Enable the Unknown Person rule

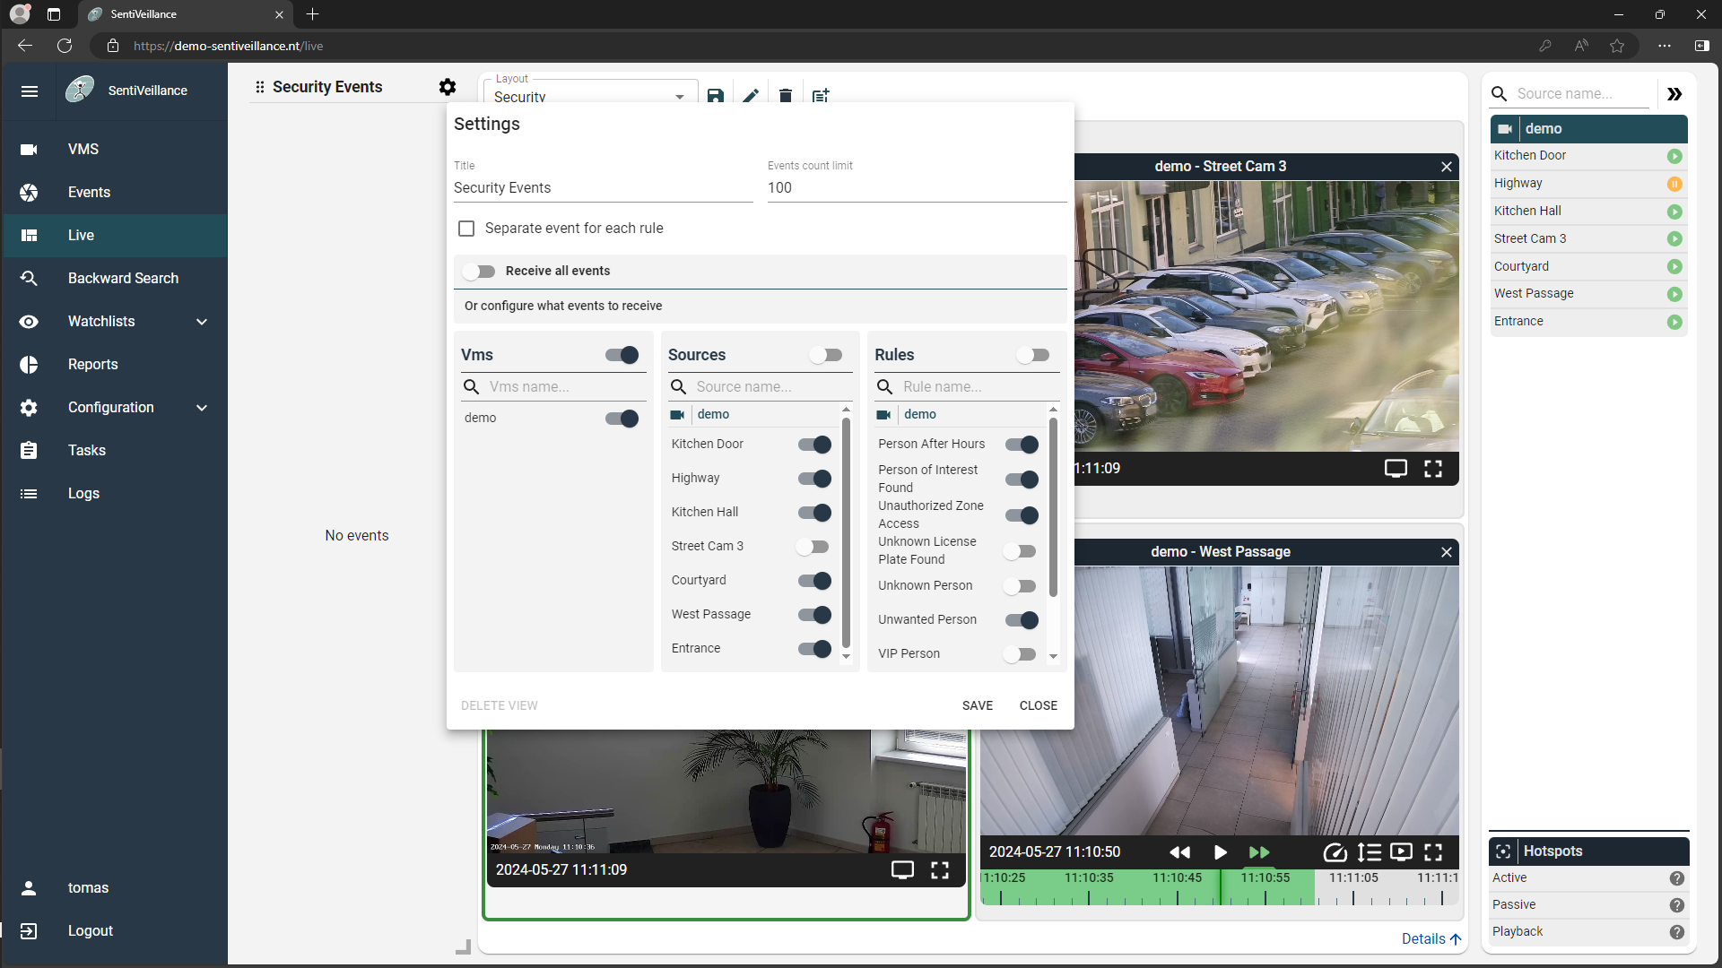tap(1020, 586)
